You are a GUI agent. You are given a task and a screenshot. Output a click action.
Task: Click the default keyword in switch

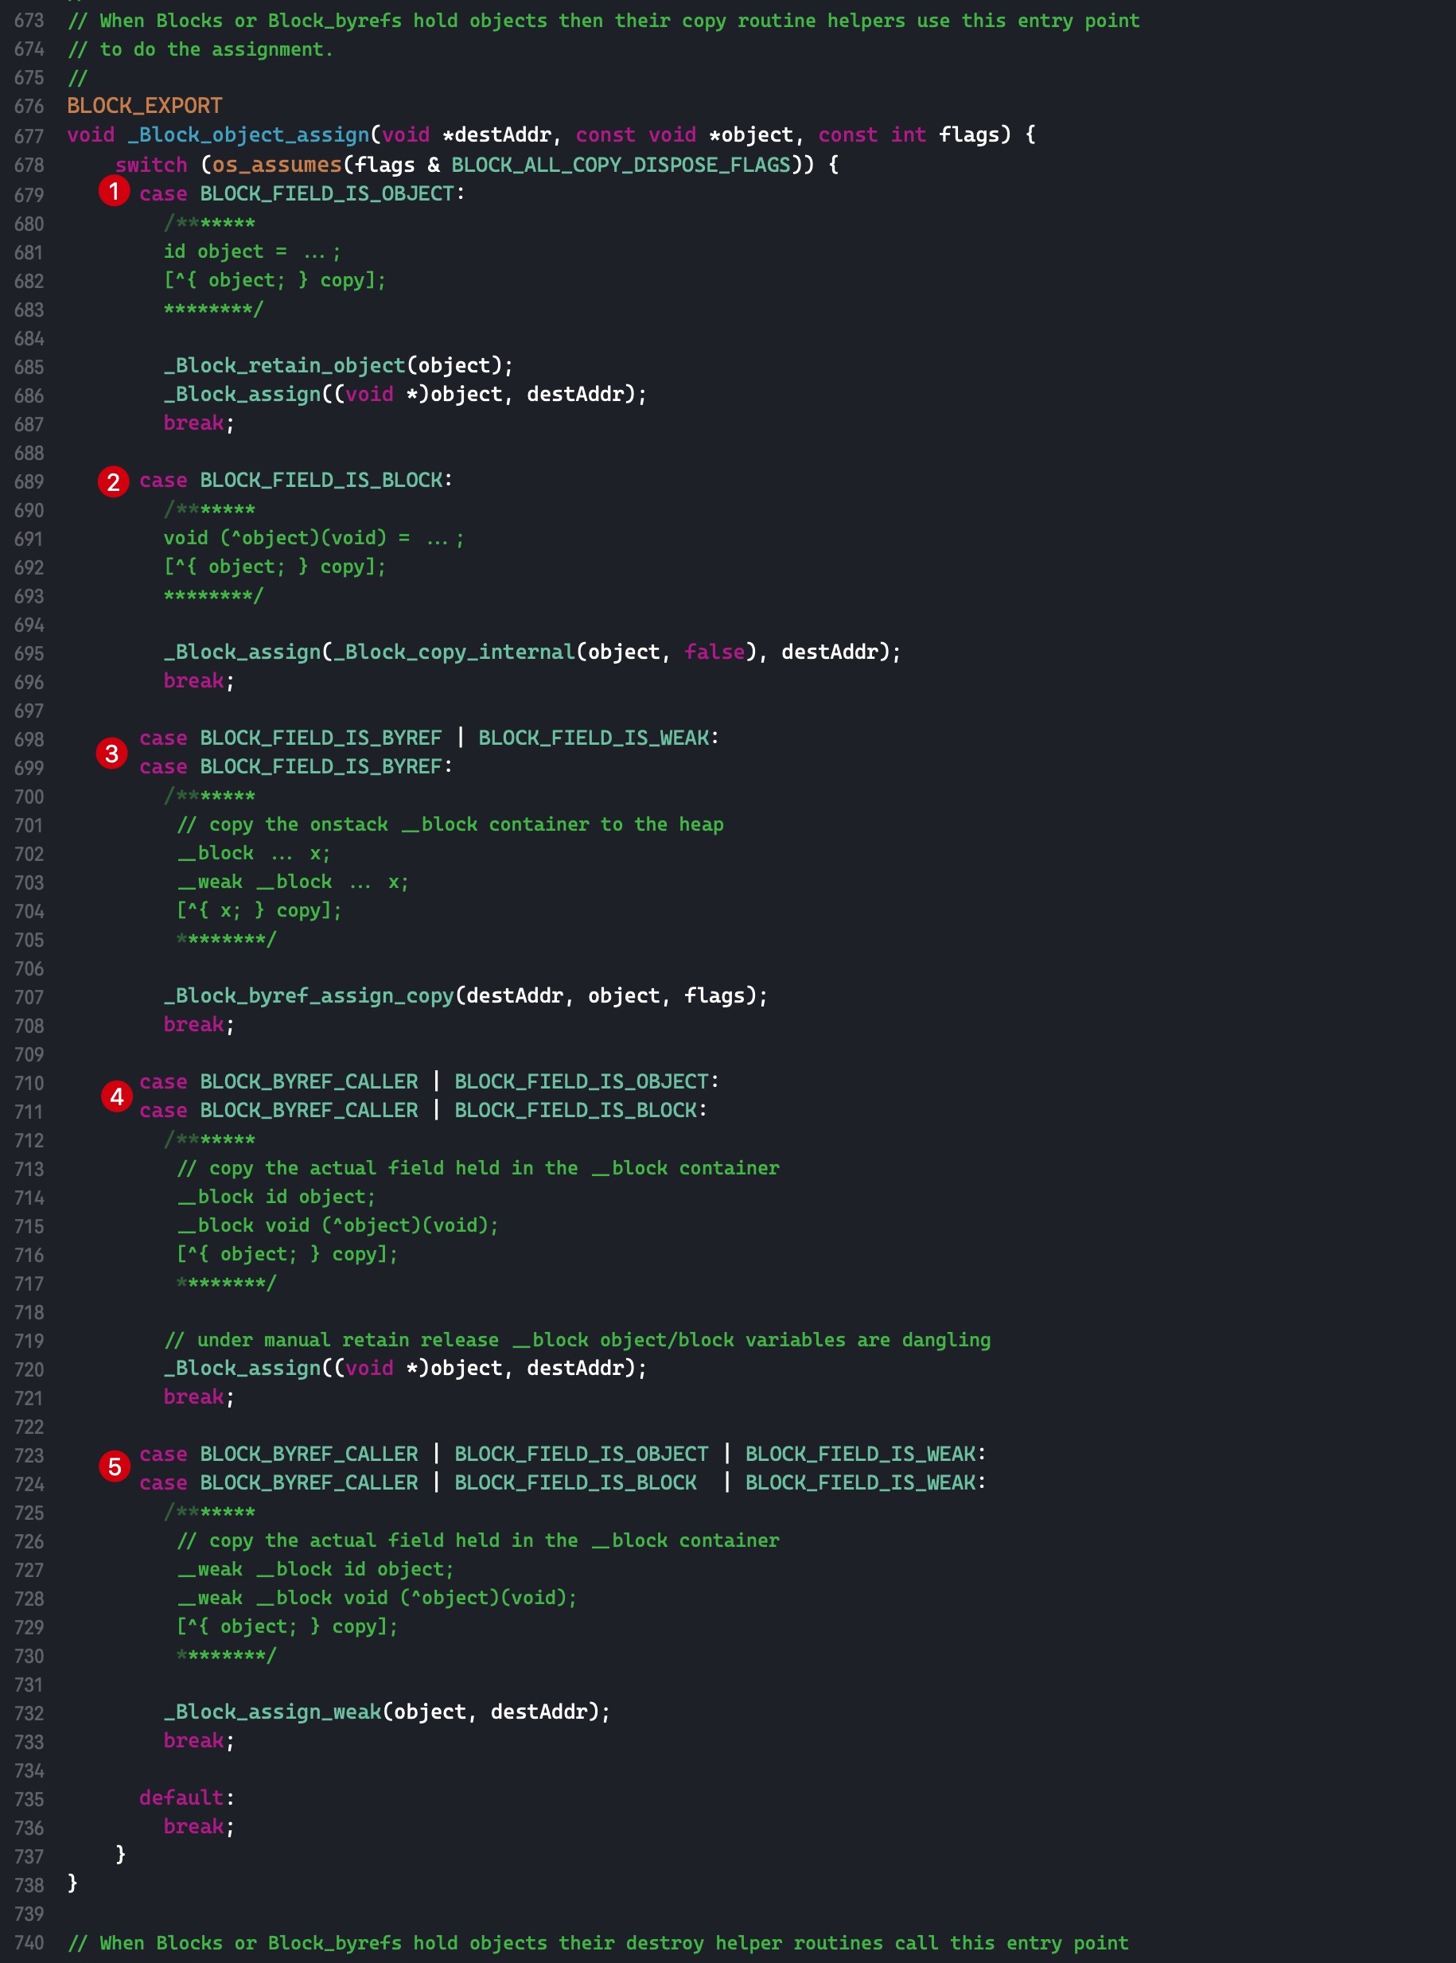tap(181, 1797)
